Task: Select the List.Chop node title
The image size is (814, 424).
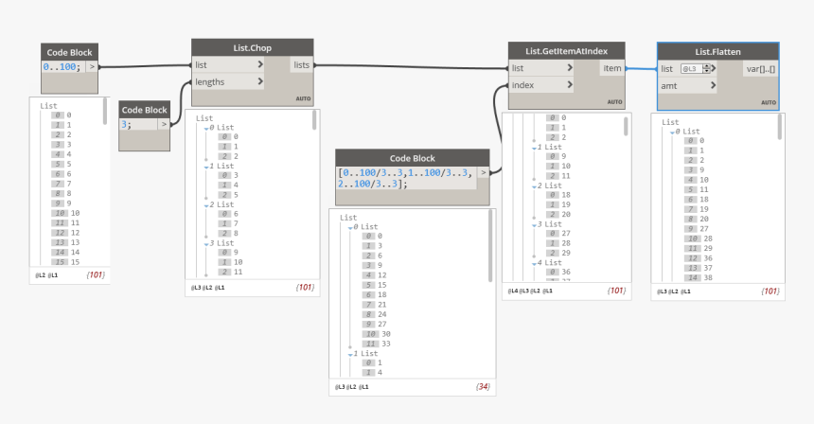Action: (x=253, y=47)
